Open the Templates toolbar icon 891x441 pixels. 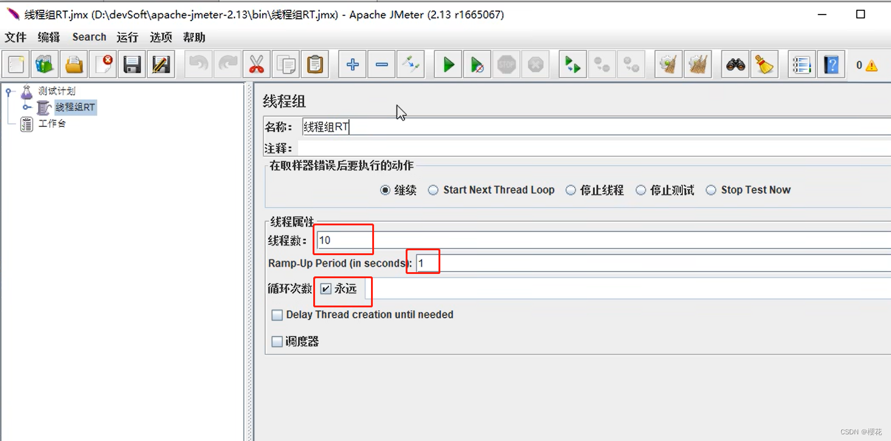pyautogui.click(x=45, y=64)
